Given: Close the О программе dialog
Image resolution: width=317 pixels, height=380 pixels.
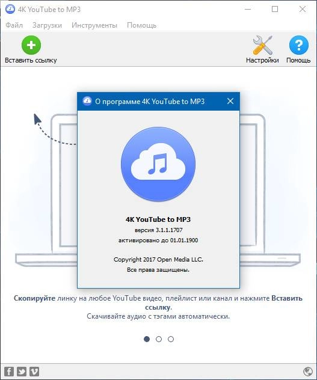Looking at the screenshot, I should [x=230, y=101].
